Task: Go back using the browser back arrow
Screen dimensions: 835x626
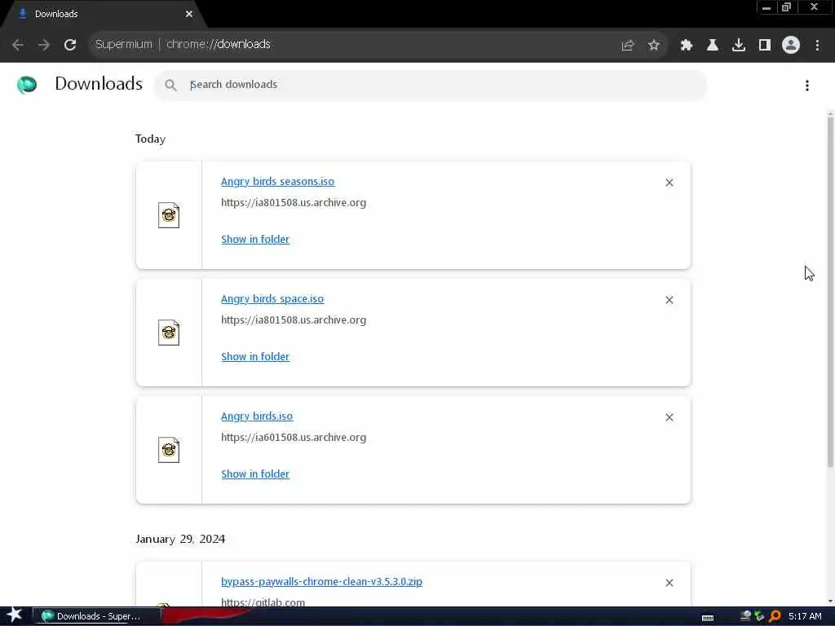Action: (18, 45)
